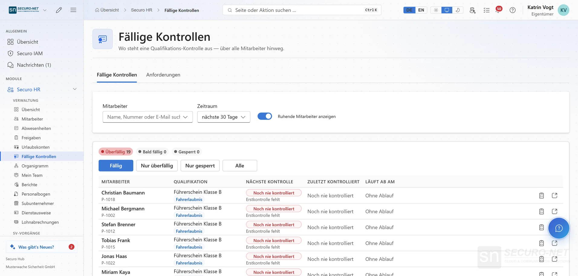Open Tobias Frank's entry via external-link icon
Image resolution: width=578 pixels, height=276 pixels.
tap(554, 243)
